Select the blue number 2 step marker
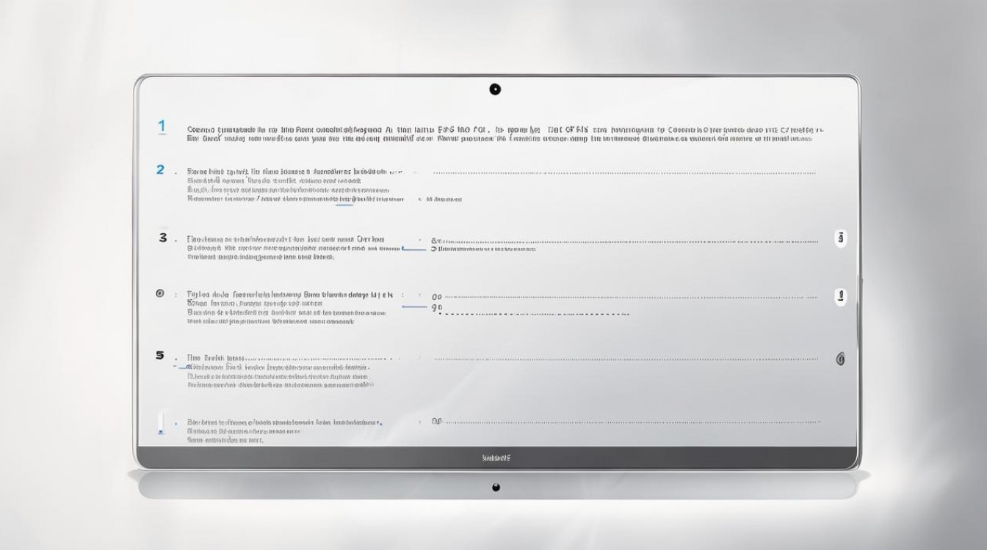The image size is (987, 550). 160,169
